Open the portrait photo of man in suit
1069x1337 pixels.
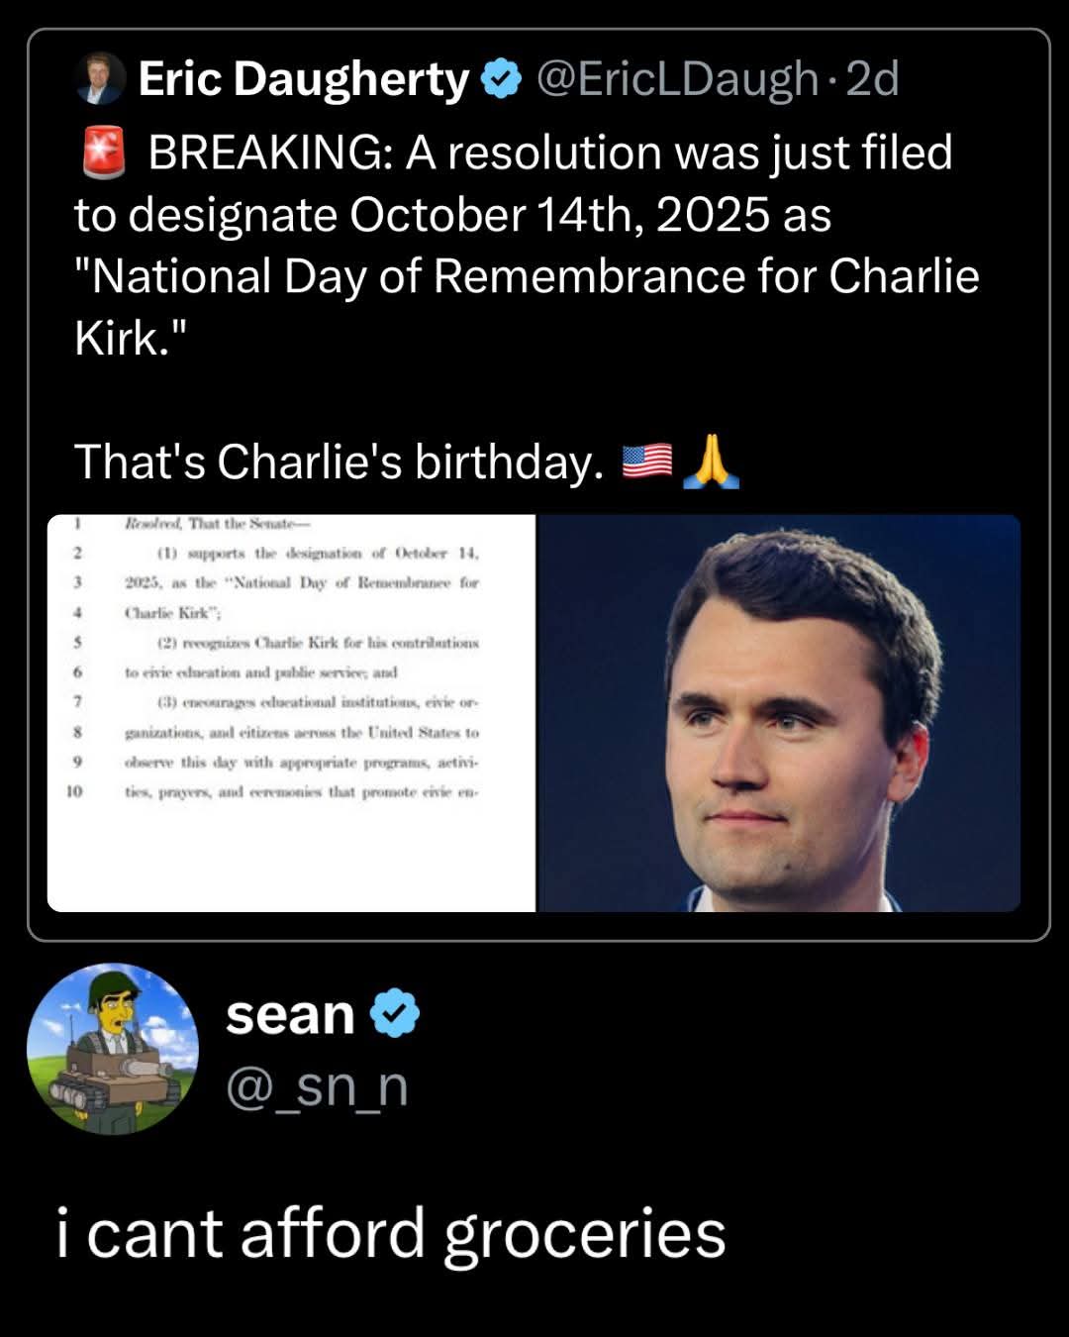(x=779, y=713)
